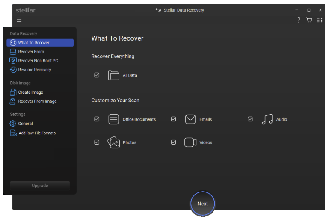Viewport: 329px width, 219px height.
Task: Click the Videos camera icon
Action: [190, 142]
